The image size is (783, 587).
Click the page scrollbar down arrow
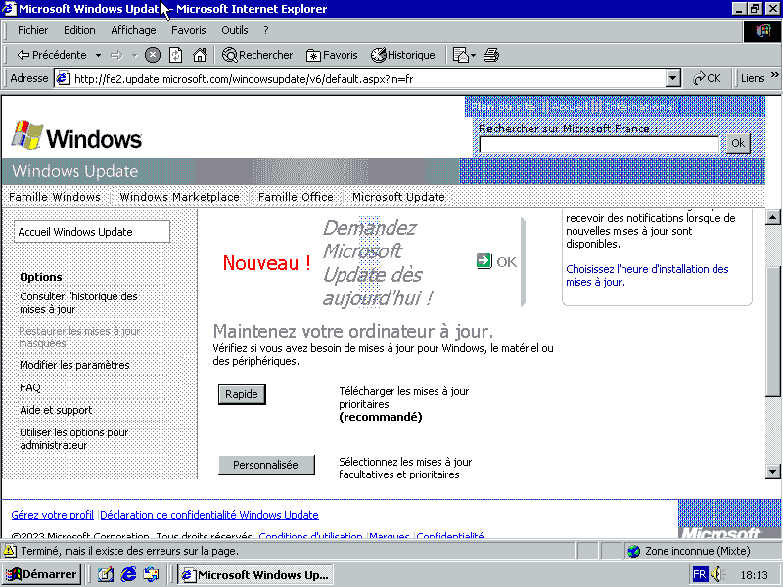[772, 472]
